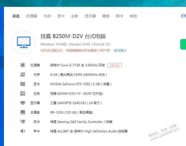The width and height of the screenshot is (186, 146).
Task: Switch to the 网卡 tab
Action: [x=120, y=16]
